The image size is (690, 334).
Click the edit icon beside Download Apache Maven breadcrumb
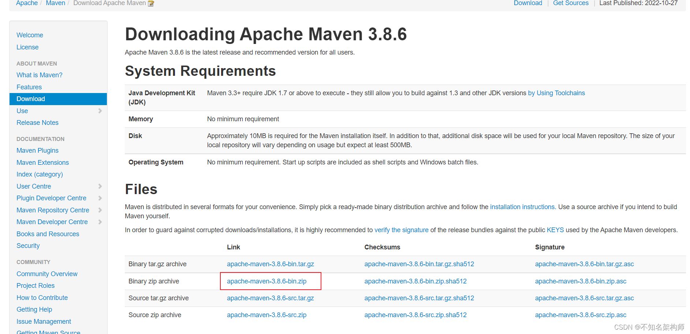click(x=151, y=3)
